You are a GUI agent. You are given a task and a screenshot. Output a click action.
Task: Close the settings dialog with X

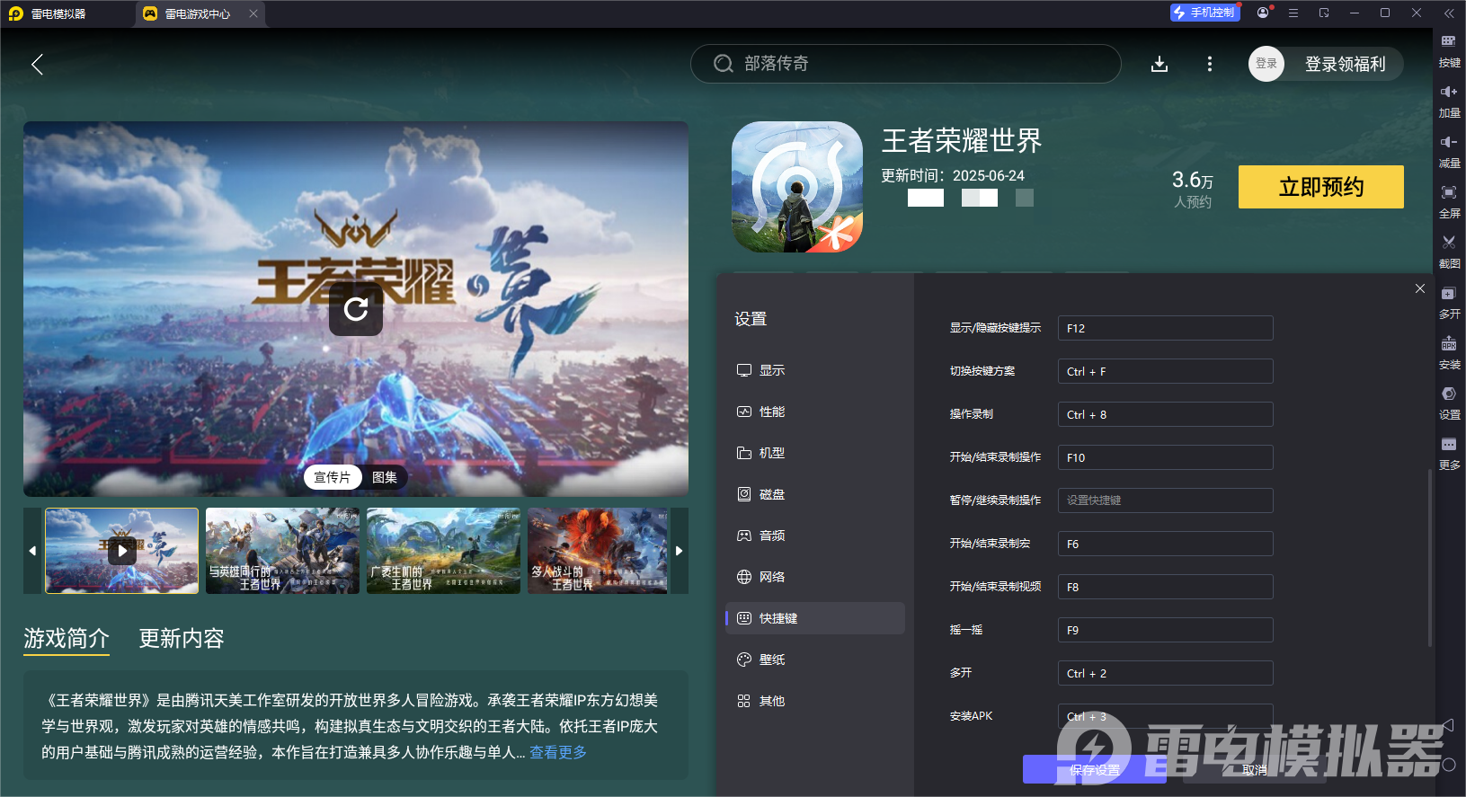coord(1420,288)
